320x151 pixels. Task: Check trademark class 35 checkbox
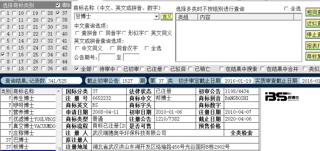[x=43, y=61]
